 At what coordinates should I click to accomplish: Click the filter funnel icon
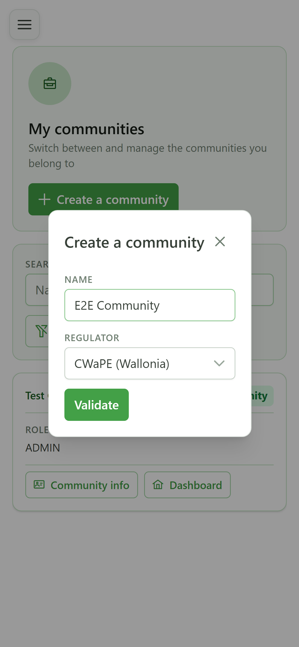click(x=41, y=331)
